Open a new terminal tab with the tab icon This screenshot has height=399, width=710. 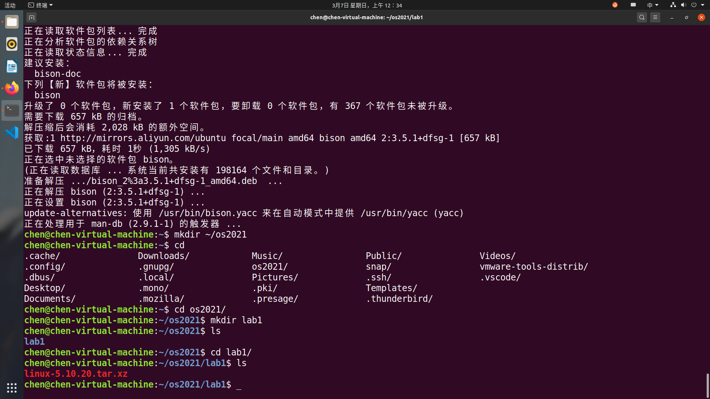[x=31, y=17]
